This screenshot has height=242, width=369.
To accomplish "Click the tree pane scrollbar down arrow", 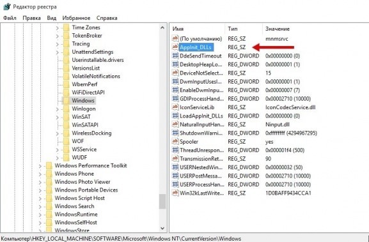I will 162,228.
